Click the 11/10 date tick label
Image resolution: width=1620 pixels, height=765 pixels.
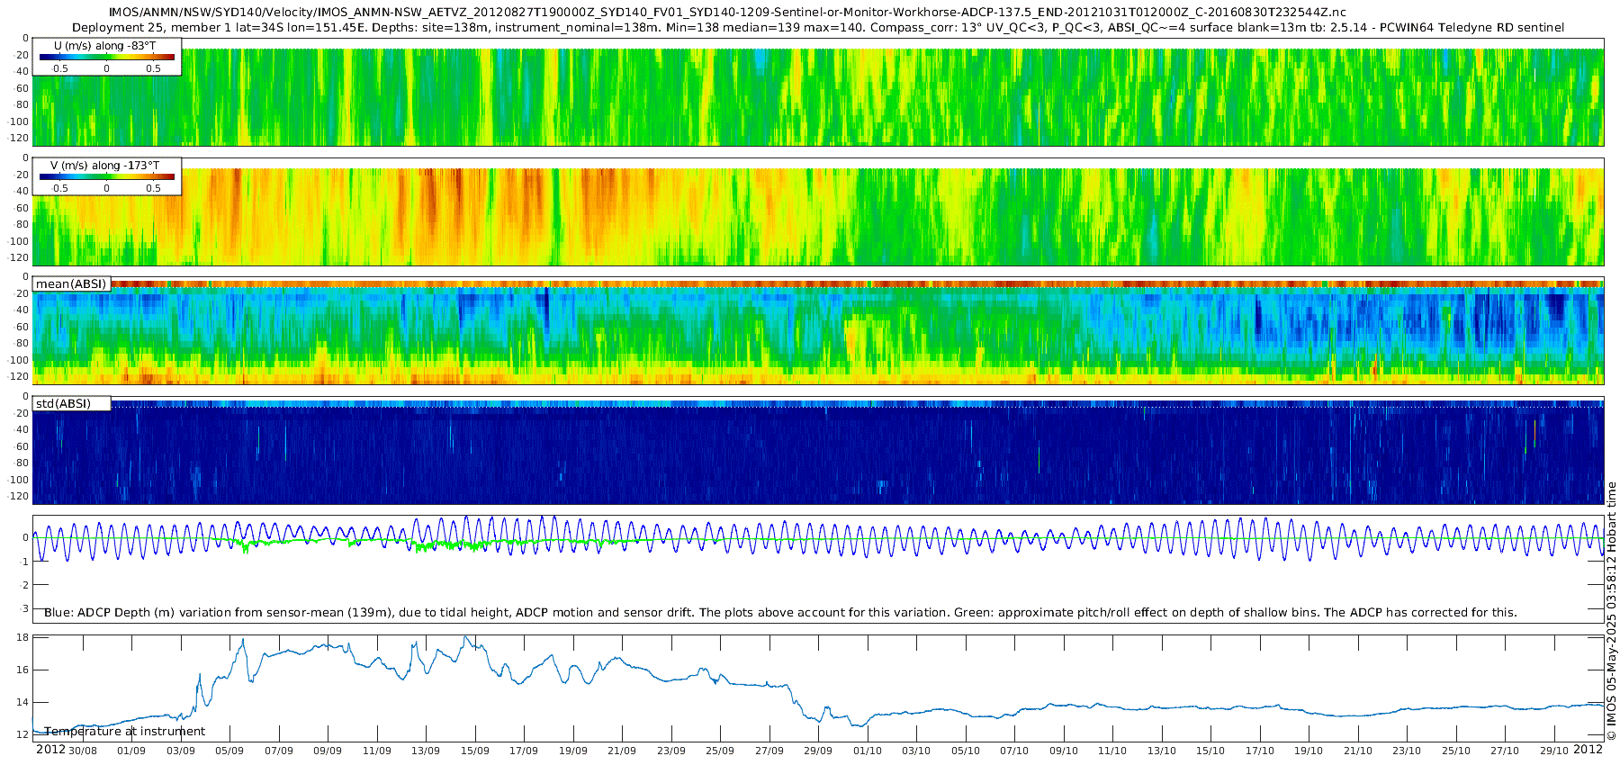1112,751
